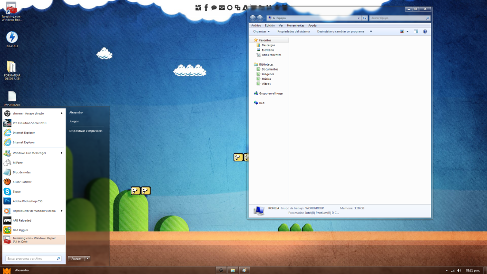Open Dispositivos e impresoras
The height and width of the screenshot is (274, 487).
[x=86, y=131]
